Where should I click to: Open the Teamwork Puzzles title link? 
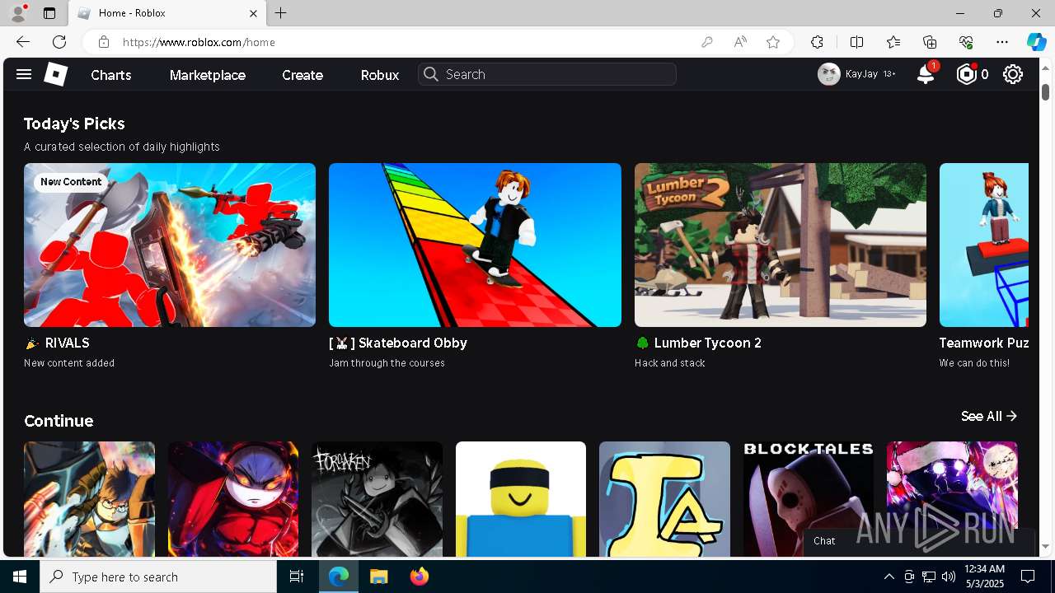click(x=983, y=343)
